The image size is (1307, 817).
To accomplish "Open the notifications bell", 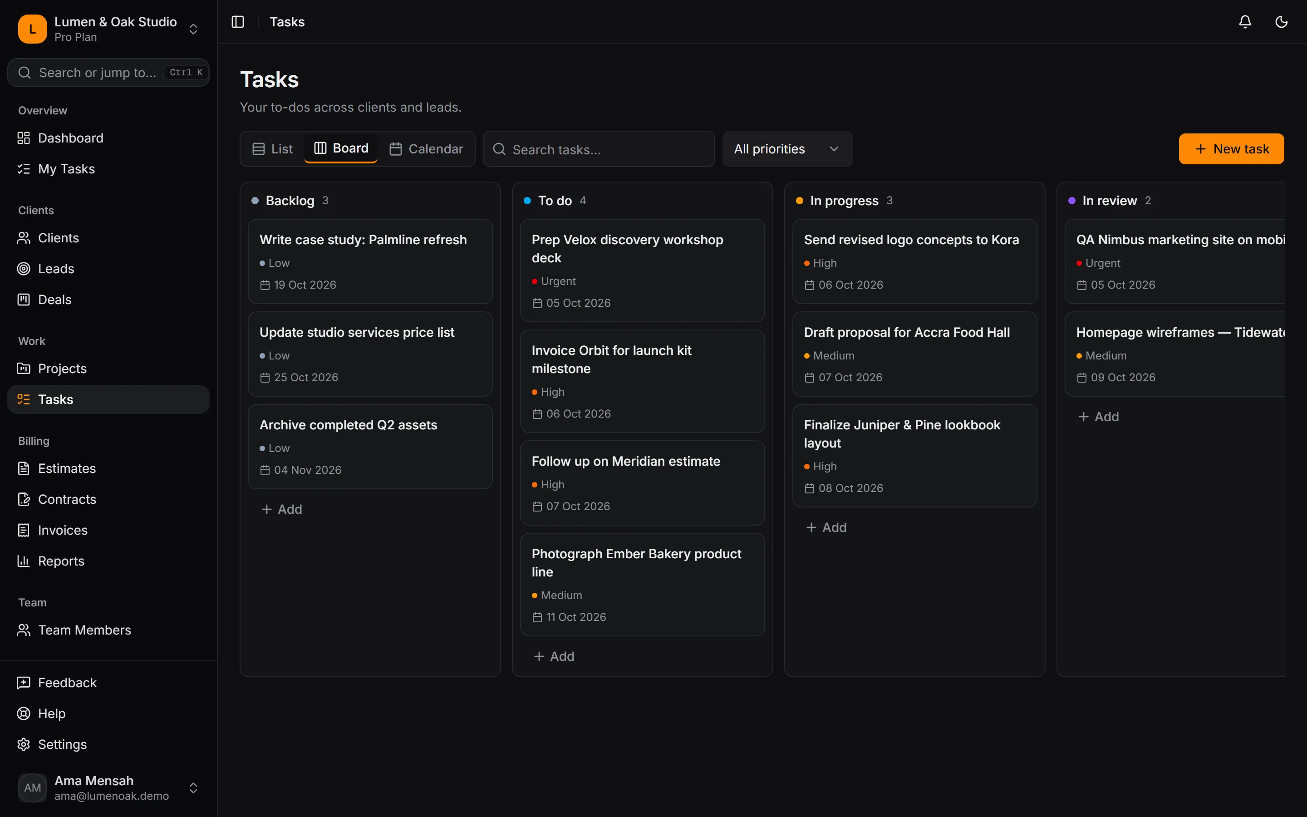I will (1245, 22).
